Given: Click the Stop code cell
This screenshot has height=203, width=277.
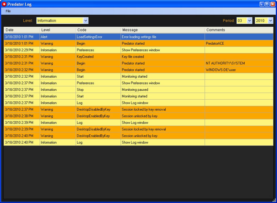Looking at the screenshot, I should point(98,90).
